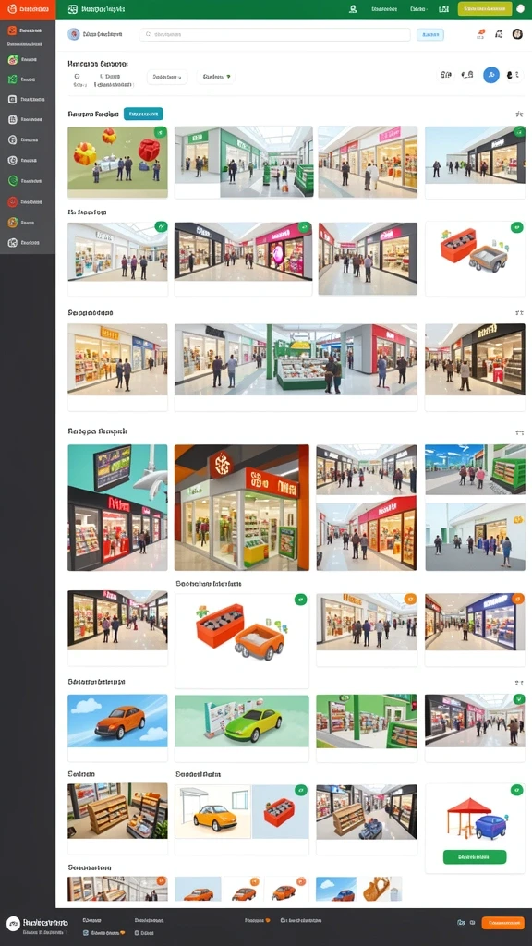Viewport: 532px width, 946px height.
Task: Open the second filter dropdown with green arrow
Action: [216, 77]
